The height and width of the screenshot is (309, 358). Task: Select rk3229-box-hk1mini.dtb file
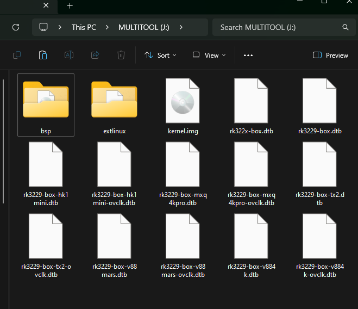pos(46,174)
